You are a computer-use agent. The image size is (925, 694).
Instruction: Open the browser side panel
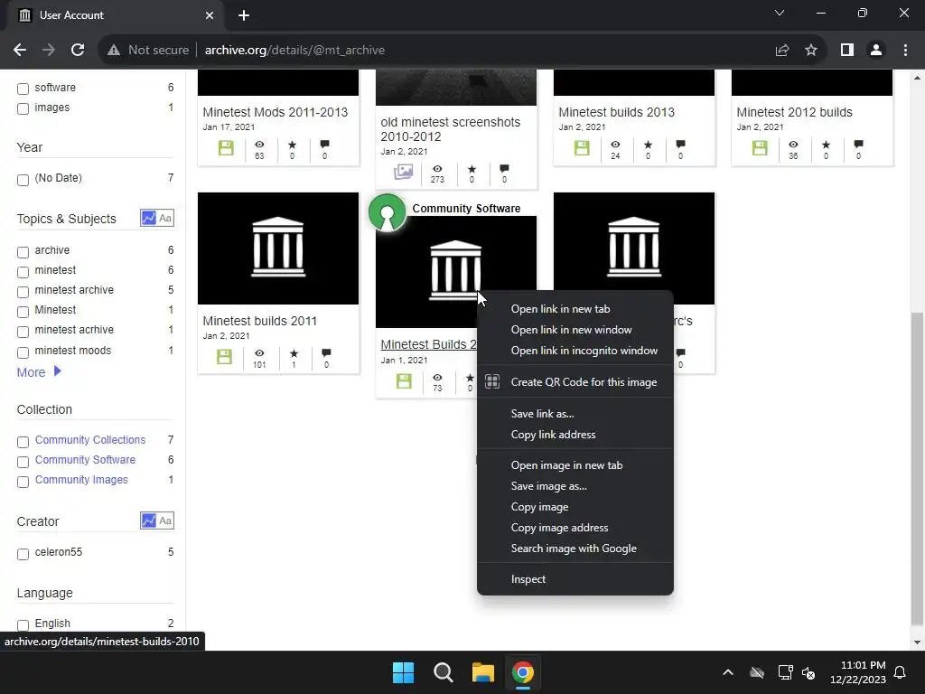[847, 51]
